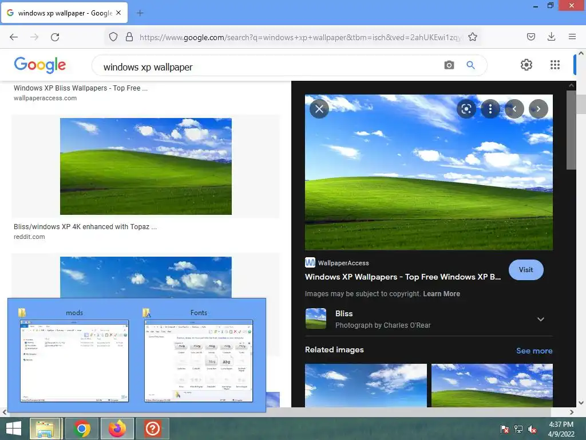Open Windows XP Wallpapers - Top Free title link
The height and width of the screenshot is (440, 586).
(402, 277)
